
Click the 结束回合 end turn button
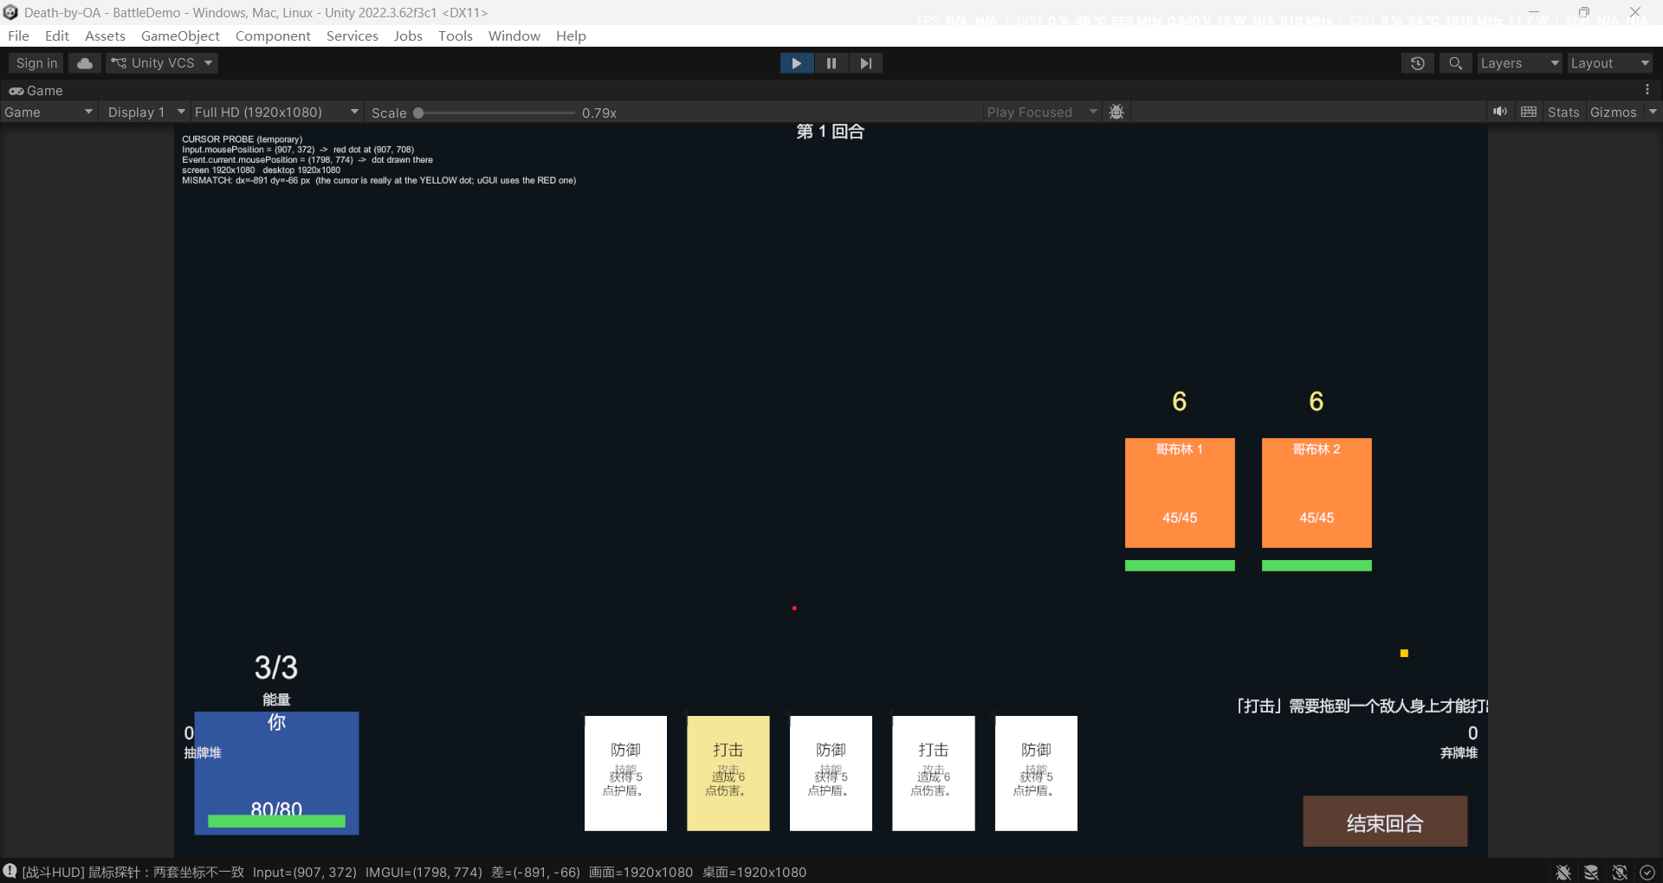tap(1385, 822)
